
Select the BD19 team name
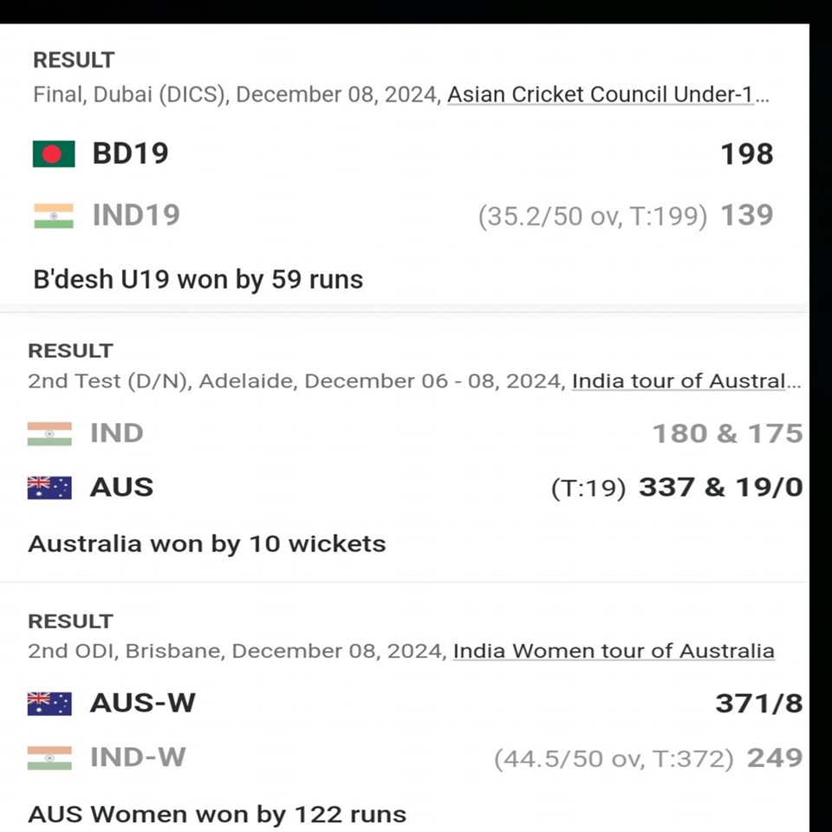pyautogui.click(x=131, y=153)
